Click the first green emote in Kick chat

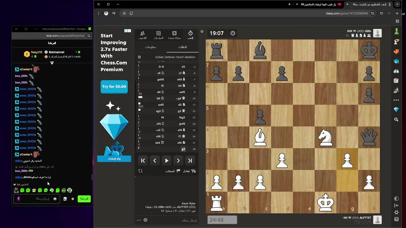coord(22,190)
